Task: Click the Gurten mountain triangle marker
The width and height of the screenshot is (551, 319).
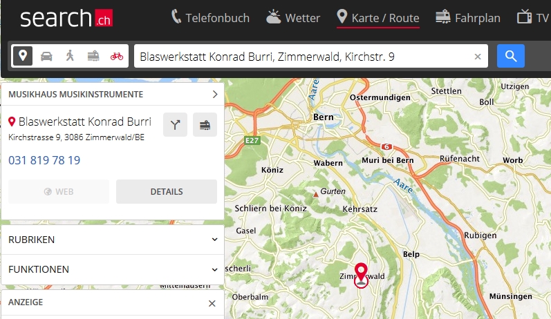Action: click(x=315, y=194)
